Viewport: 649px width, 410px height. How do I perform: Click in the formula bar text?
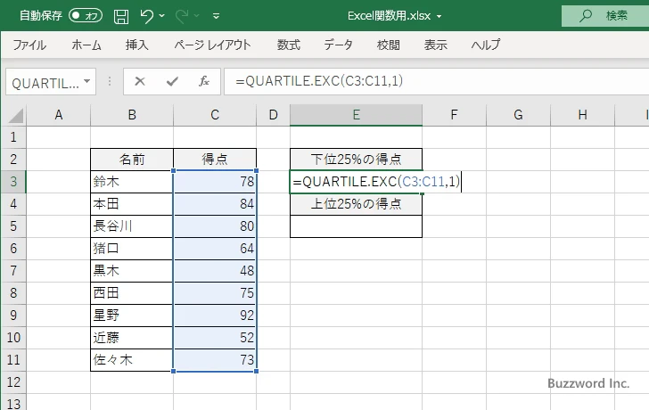[x=319, y=81]
